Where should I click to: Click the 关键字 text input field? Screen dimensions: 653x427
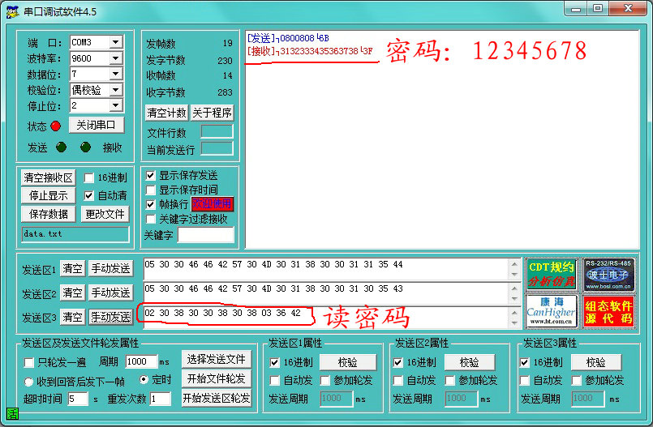pos(204,235)
